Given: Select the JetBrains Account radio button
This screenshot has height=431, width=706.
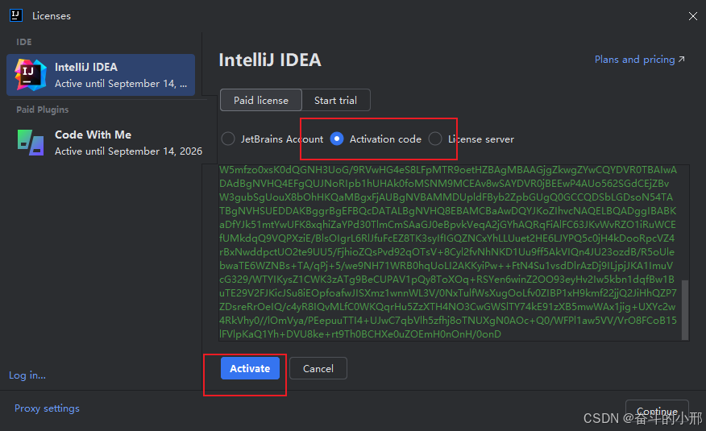Looking at the screenshot, I should [x=228, y=139].
